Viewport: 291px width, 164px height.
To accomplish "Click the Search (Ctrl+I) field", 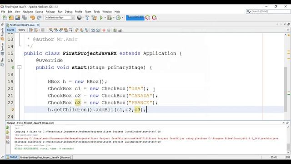I will coord(268,11).
